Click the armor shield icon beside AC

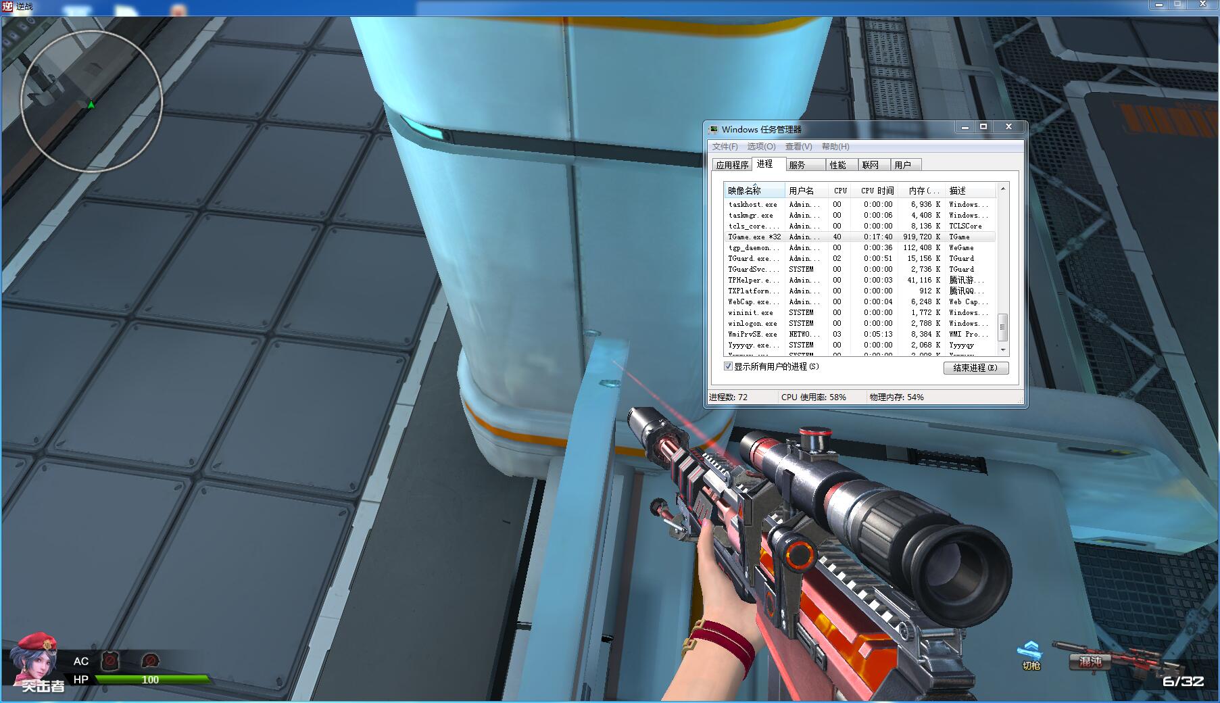tap(110, 660)
